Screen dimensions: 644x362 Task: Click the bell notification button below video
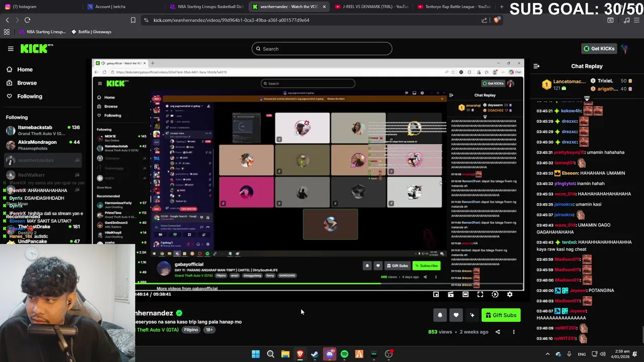440,315
